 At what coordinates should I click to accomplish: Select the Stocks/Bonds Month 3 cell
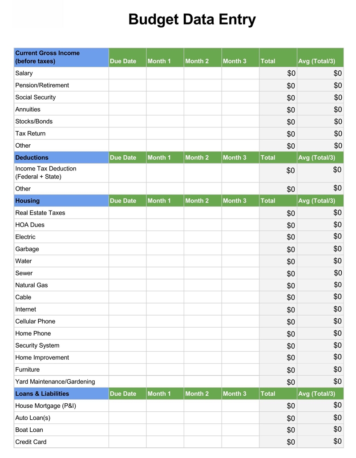pos(240,122)
